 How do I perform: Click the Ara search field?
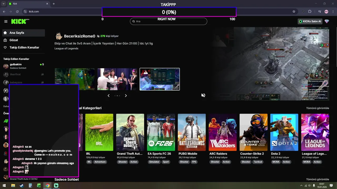pos(168,21)
